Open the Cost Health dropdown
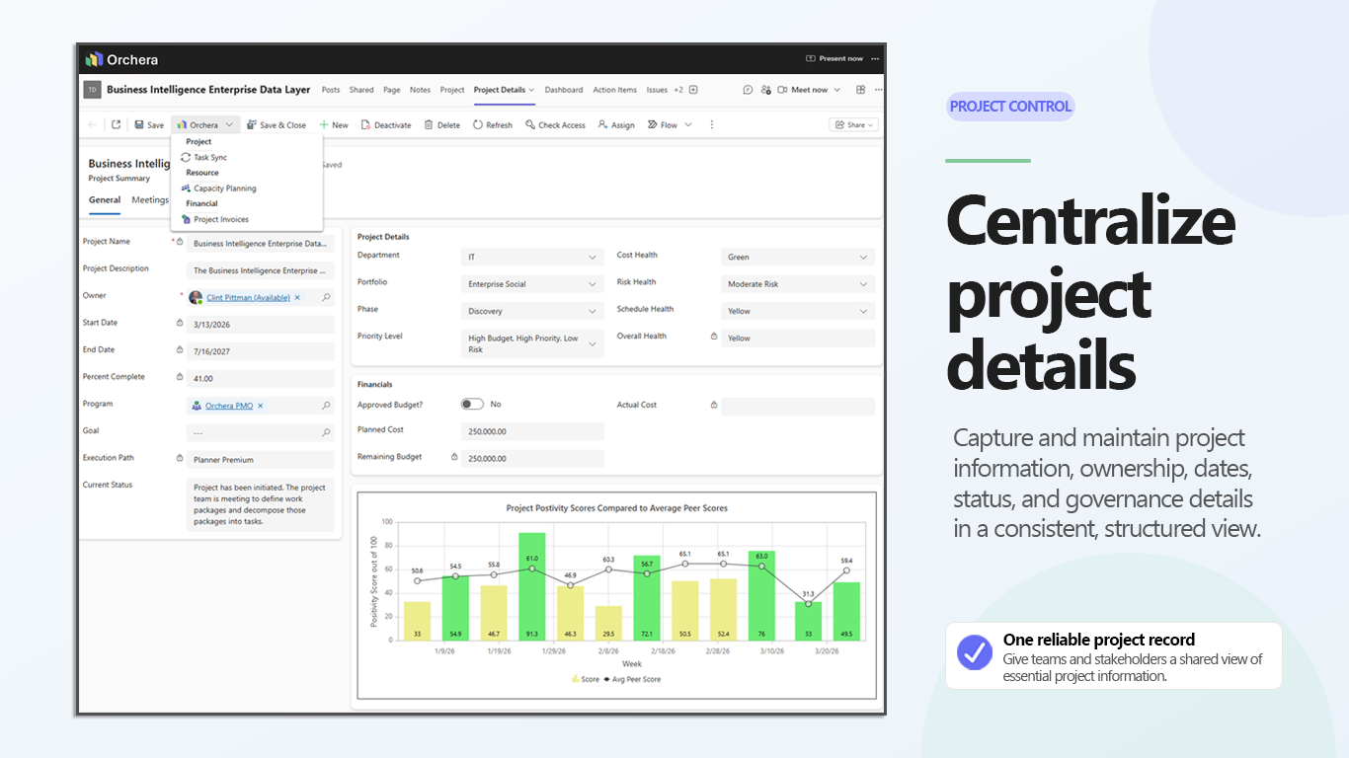1349x758 pixels. (x=798, y=258)
